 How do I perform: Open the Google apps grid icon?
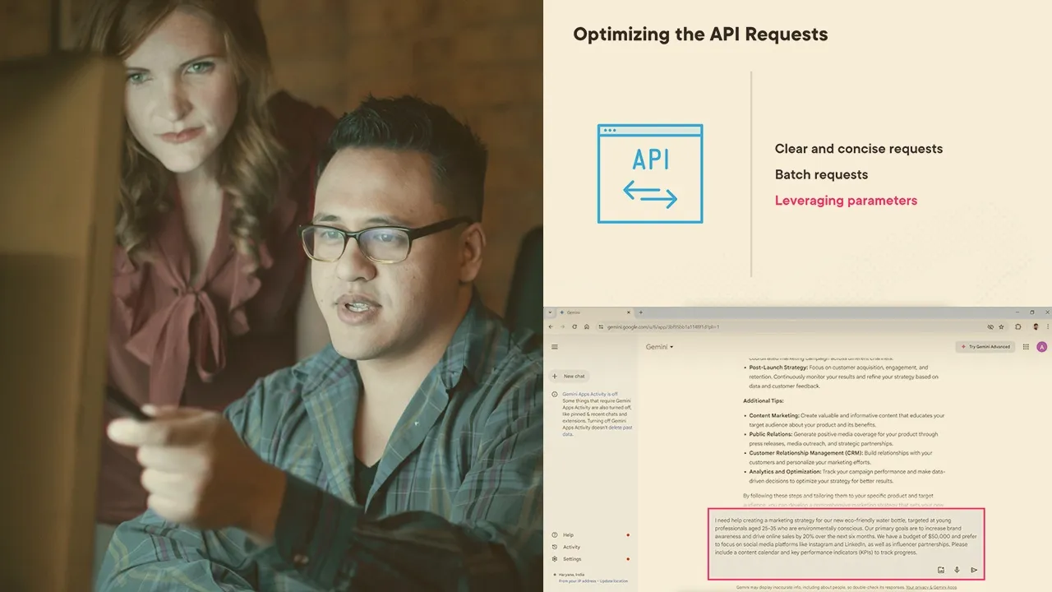coord(1026,347)
